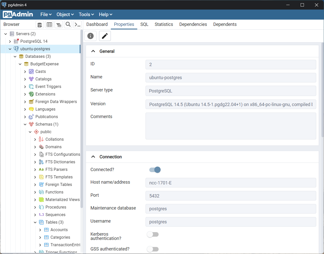Open the Dependencies tab
The width and height of the screenshot is (324, 254).
pyautogui.click(x=193, y=24)
